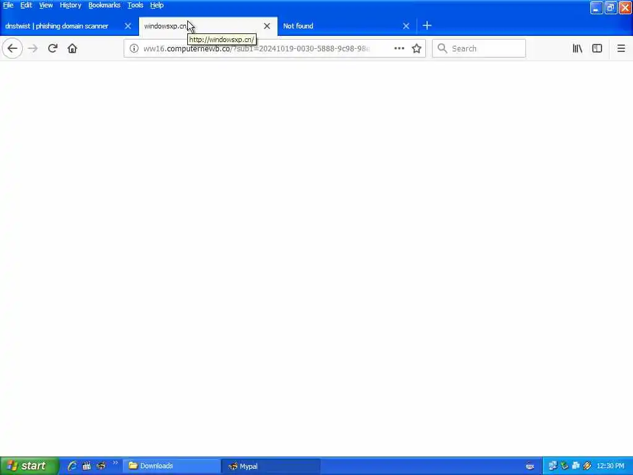The width and height of the screenshot is (633, 475).
Task: Close the windowsxp.cn tab
Action: point(267,26)
